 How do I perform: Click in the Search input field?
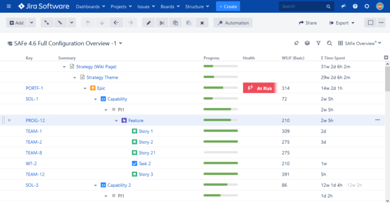[x=302, y=7]
